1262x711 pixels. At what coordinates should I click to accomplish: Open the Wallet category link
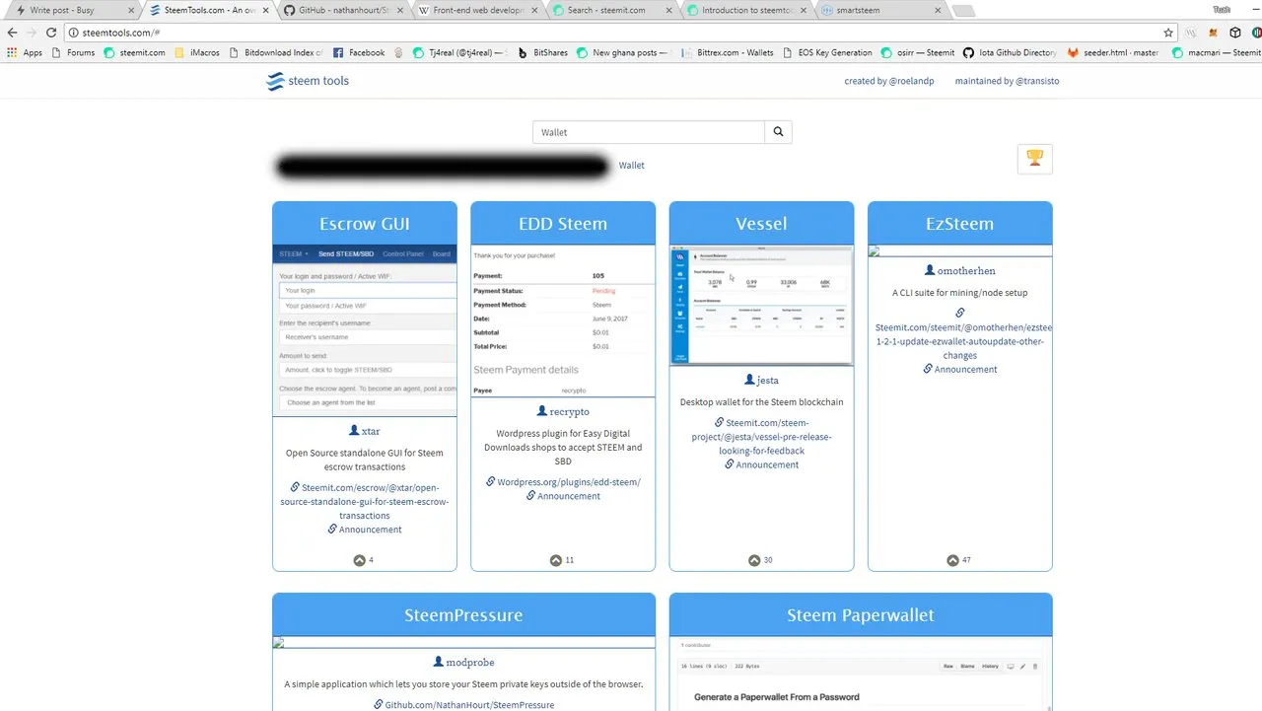[632, 166]
